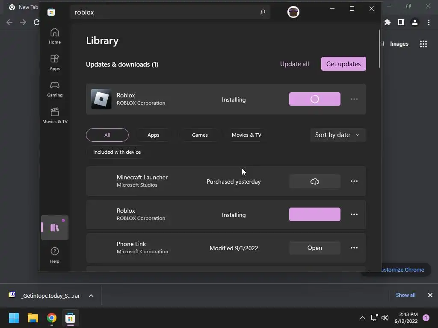Select the Apps filter chip

click(154, 135)
